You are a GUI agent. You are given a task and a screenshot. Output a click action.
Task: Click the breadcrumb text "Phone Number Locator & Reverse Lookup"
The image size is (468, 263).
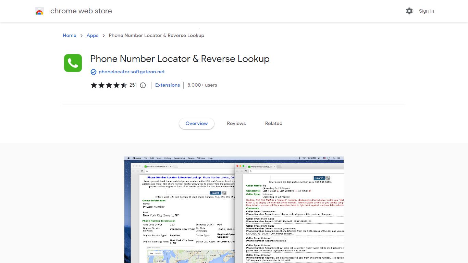(157, 35)
